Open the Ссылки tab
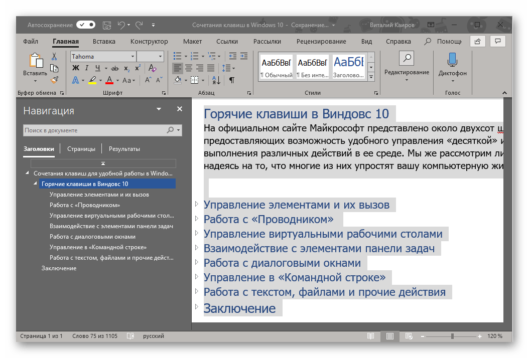529x358 pixels. tap(227, 42)
